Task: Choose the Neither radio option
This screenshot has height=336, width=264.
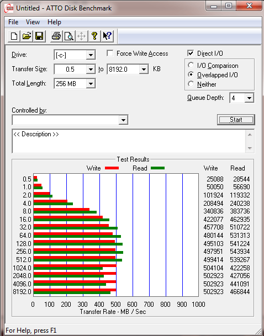Action: click(191, 84)
